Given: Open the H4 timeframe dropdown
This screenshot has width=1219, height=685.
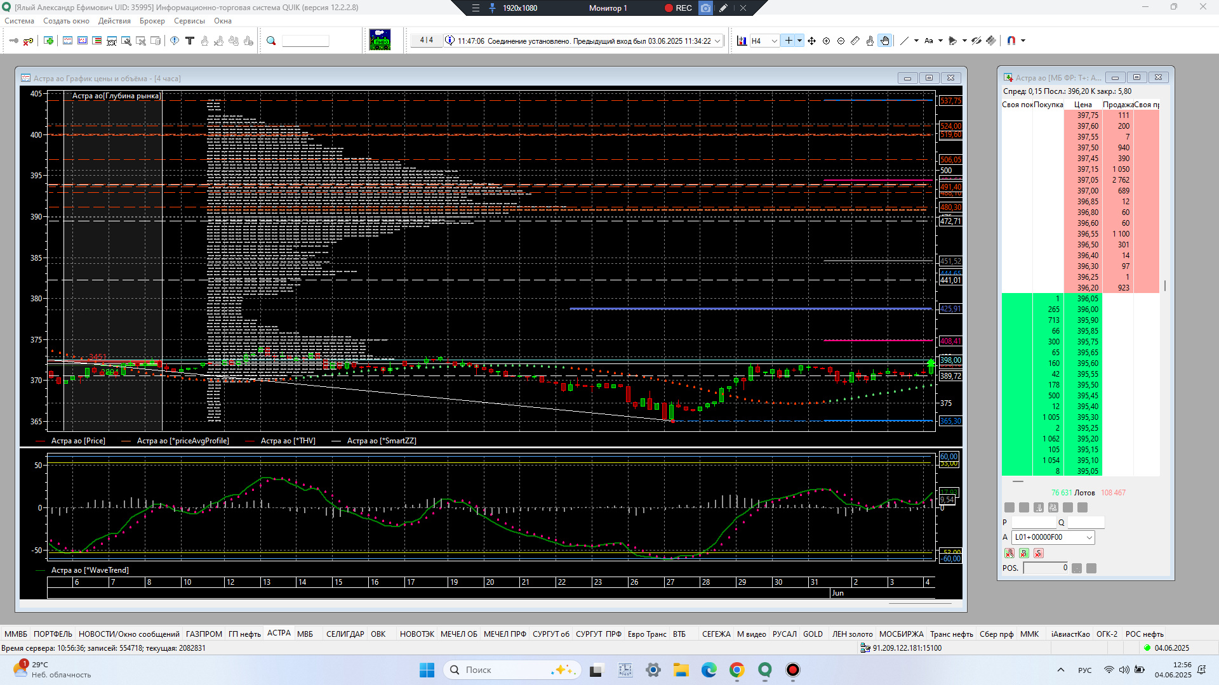Looking at the screenshot, I should coord(774,41).
